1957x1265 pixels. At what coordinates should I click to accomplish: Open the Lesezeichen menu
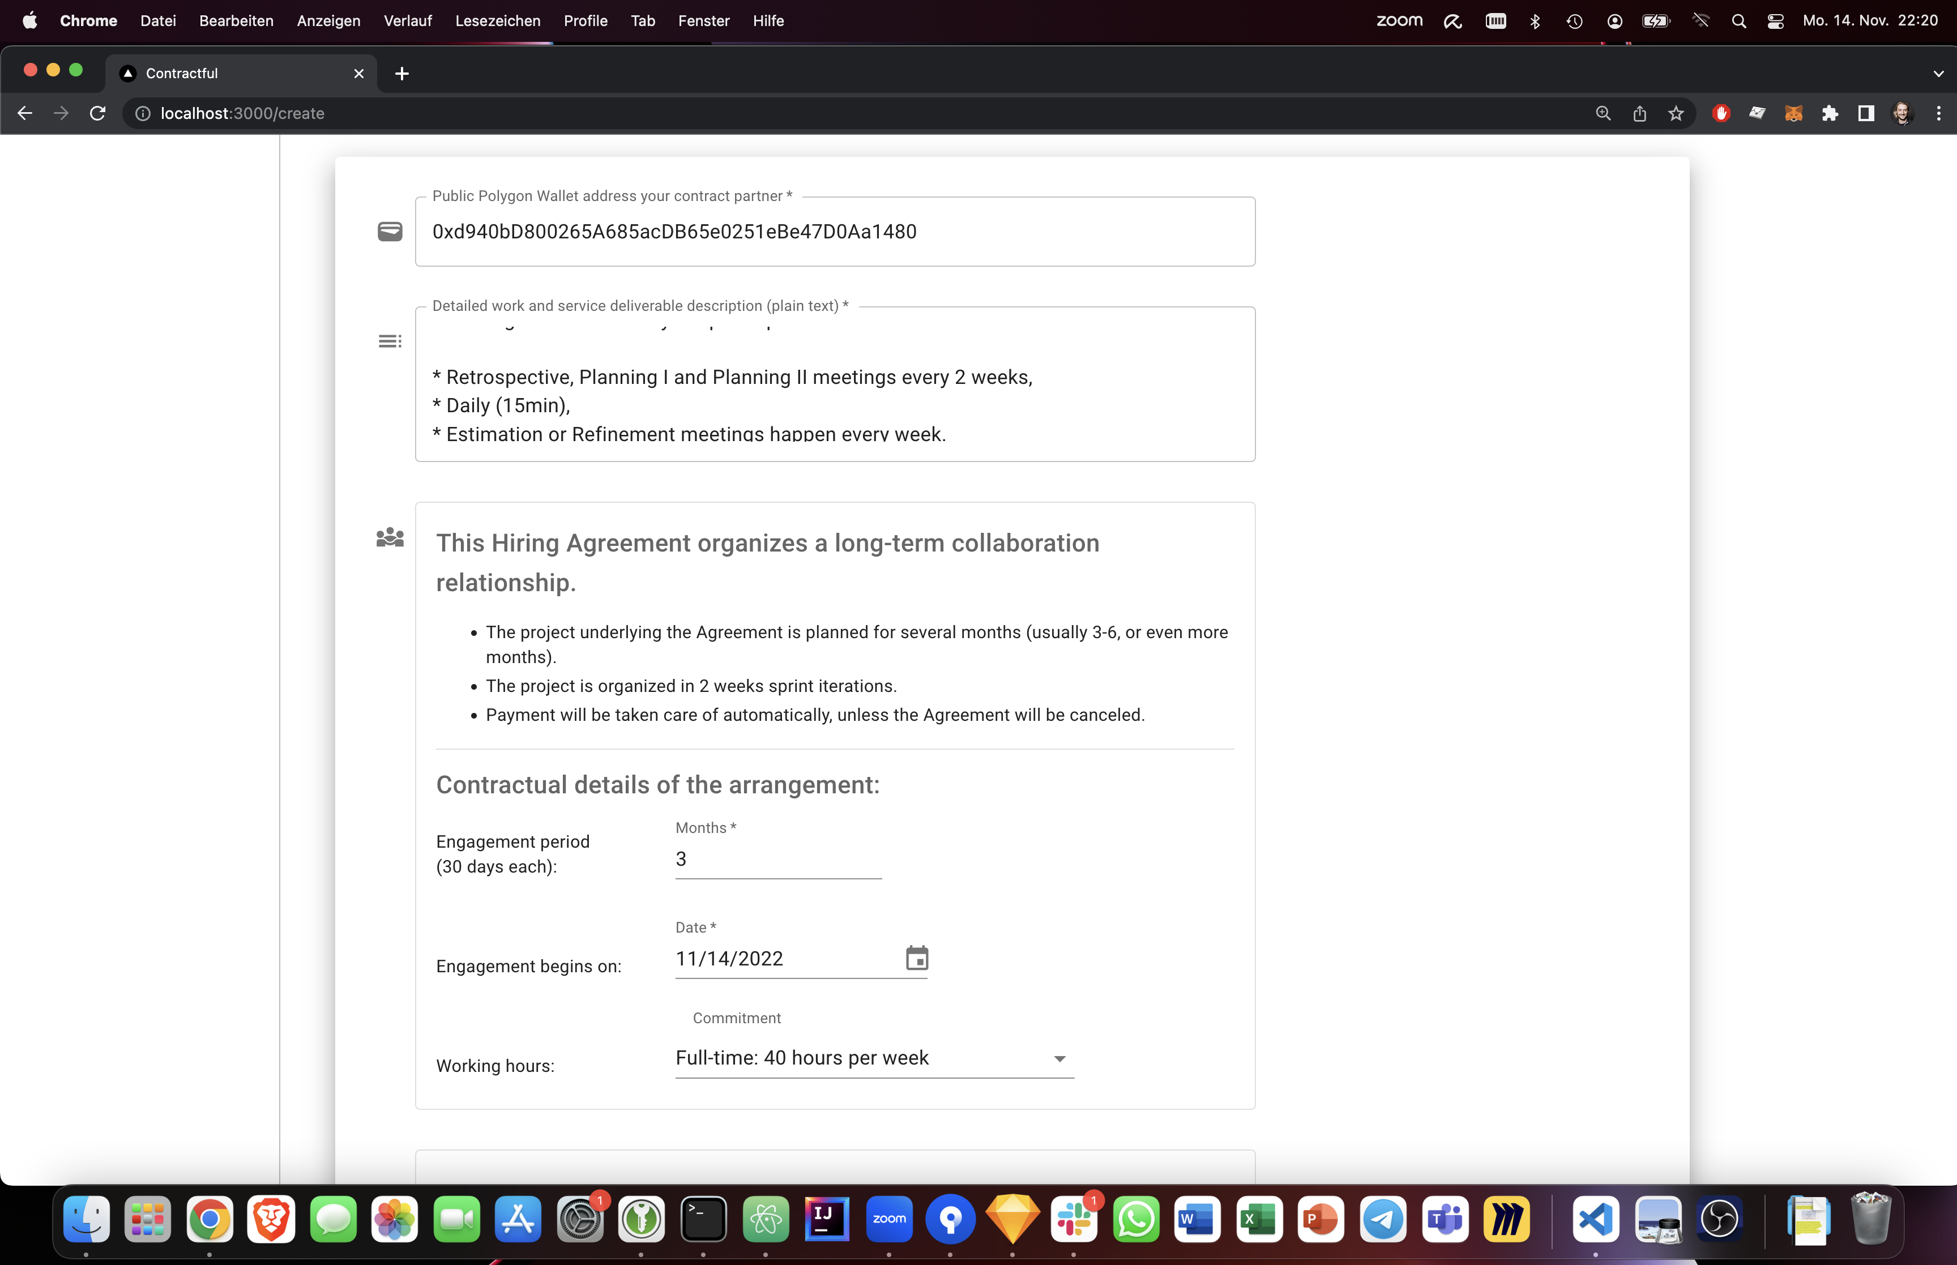click(498, 20)
